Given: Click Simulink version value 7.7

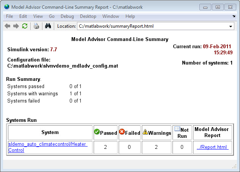Looking at the screenshot, I should click(x=53, y=49).
